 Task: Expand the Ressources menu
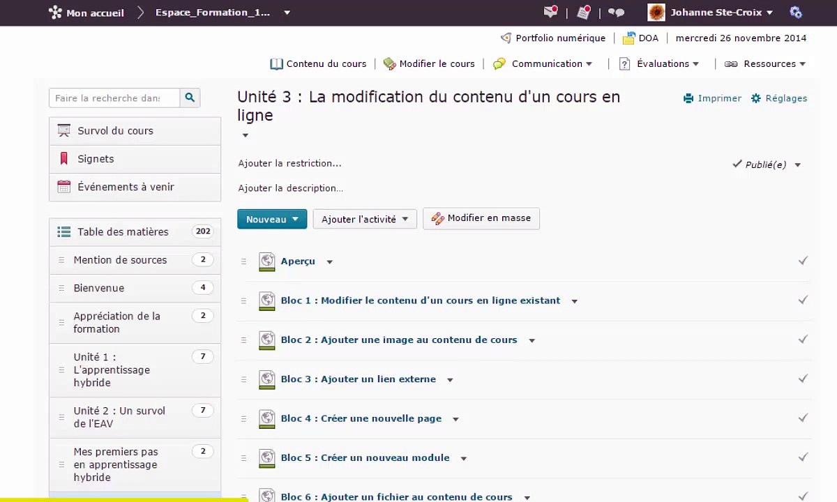(x=775, y=63)
